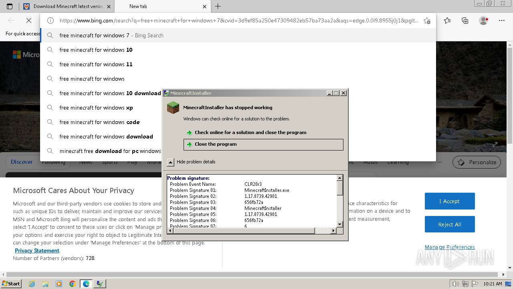Select CLR20r3 event name value

coord(253,184)
